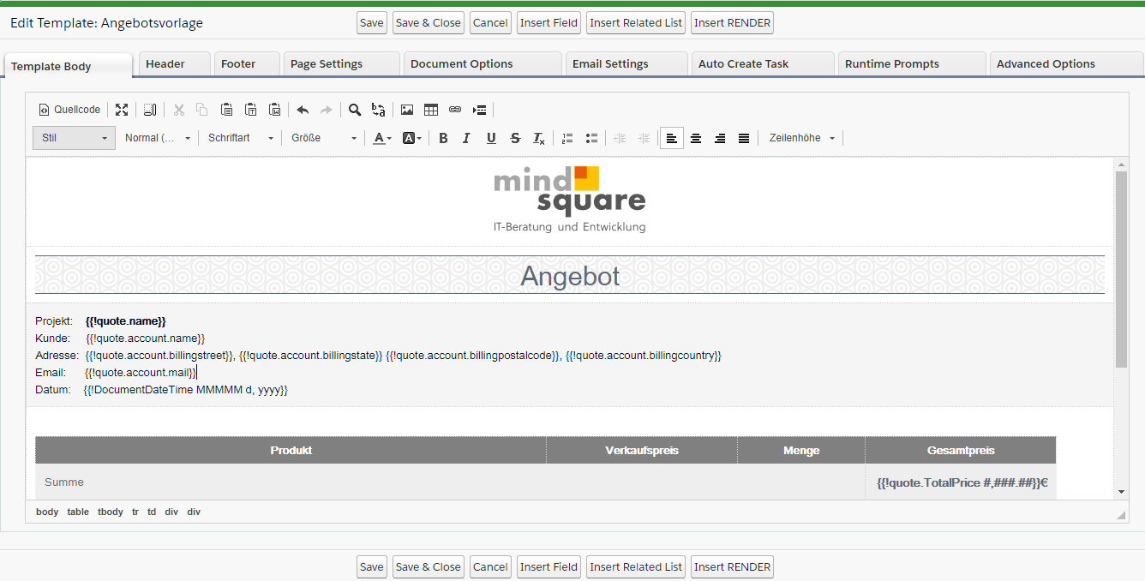Screen dimensions: 1145x581
Task: Open the Page Settings tab
Action: 342,63
